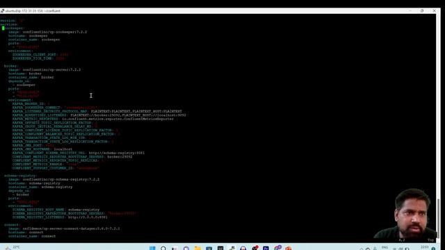Click the line 'container_name: connect'
445x250 pixels.
[x=32, y=236]
